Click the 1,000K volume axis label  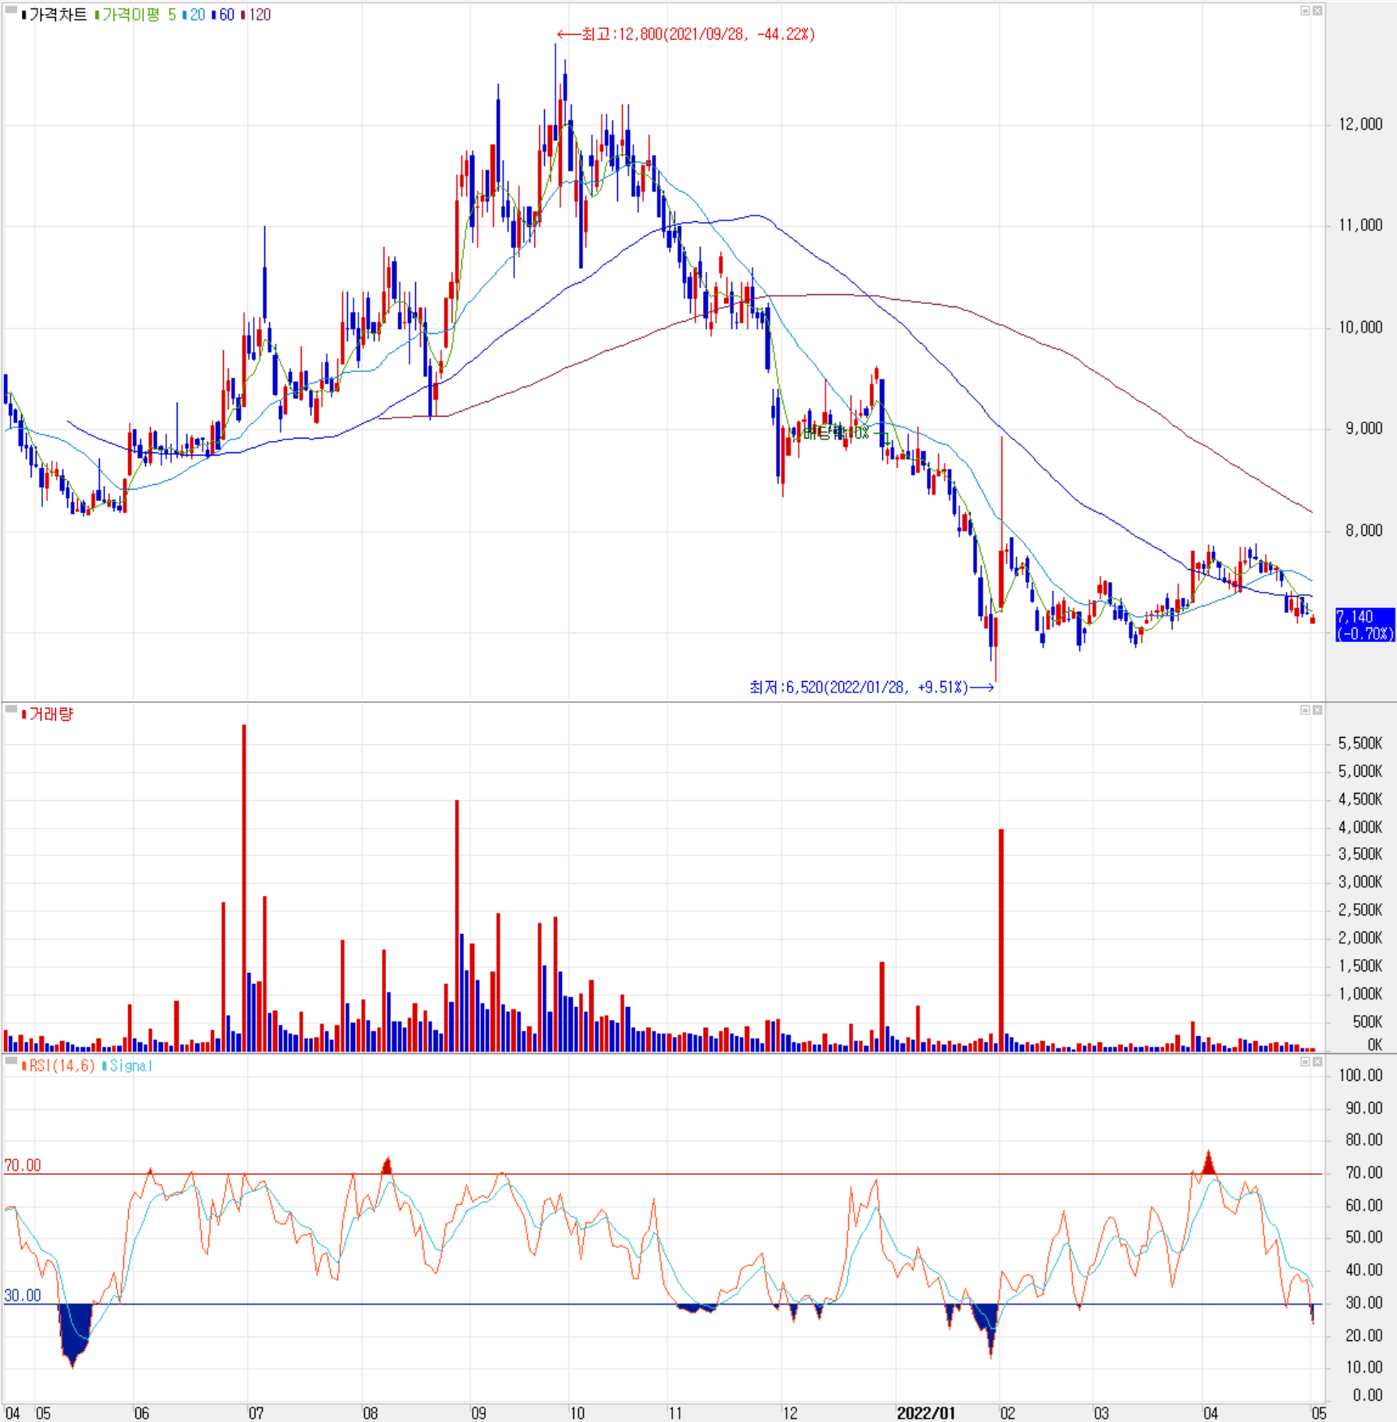coord(1360,994)
